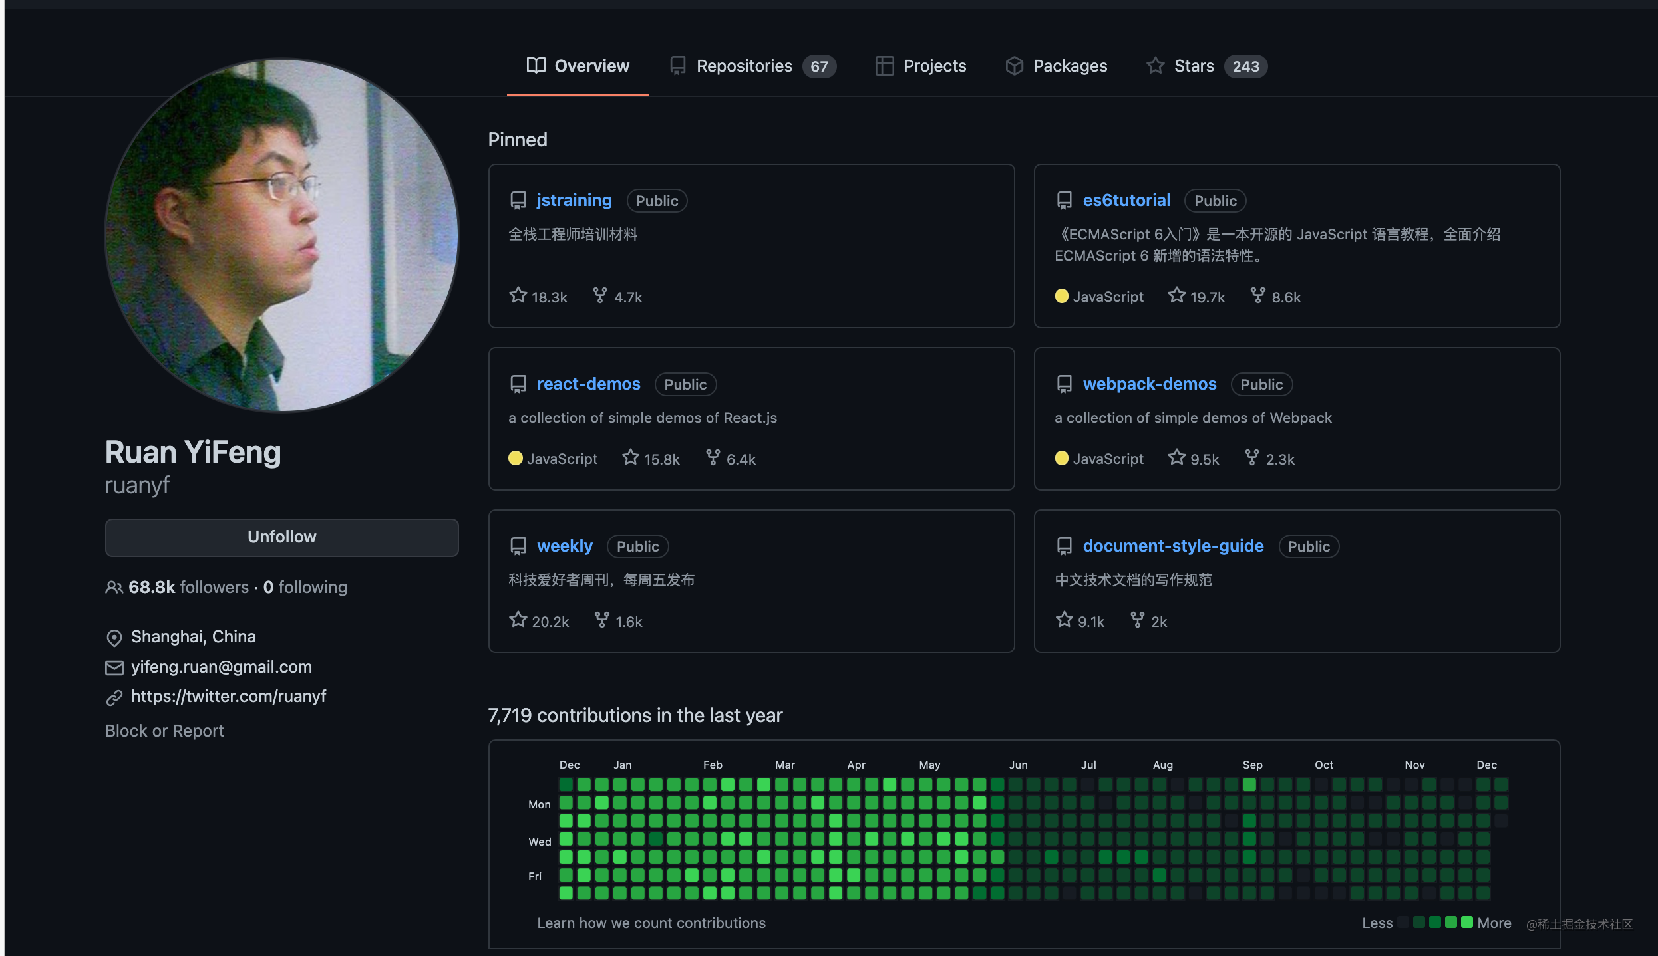
Task: Click the jstraining star count icon
Action: (518, 295)
